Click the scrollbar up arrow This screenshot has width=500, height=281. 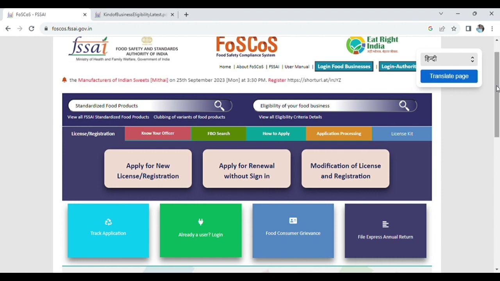click(x=497, y=40)
